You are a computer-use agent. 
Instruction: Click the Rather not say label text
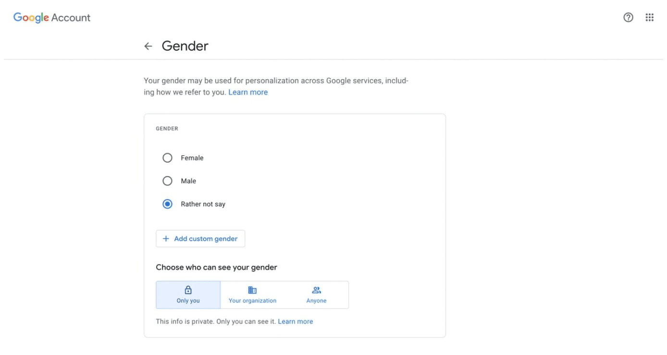(x=203, y=204)
